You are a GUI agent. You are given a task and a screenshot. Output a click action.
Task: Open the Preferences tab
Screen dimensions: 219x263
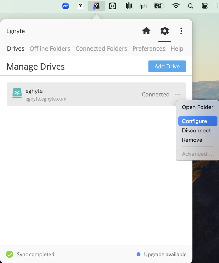point(149,48)
